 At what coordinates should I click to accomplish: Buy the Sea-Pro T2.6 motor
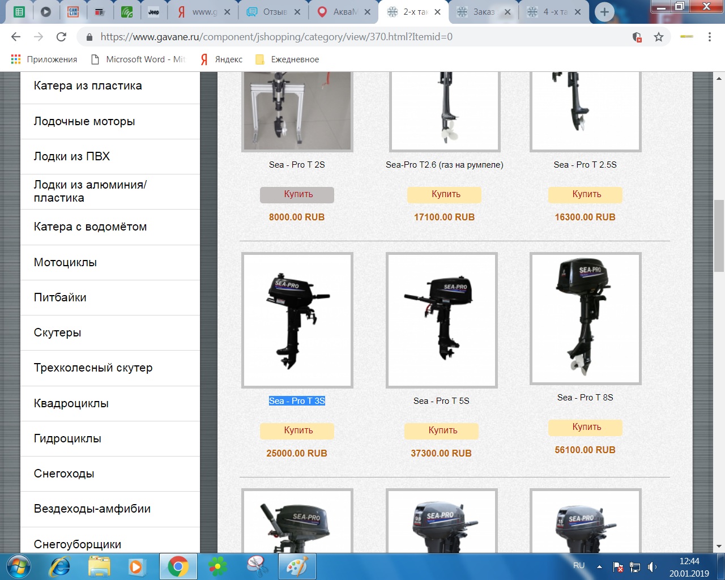[x=444, y=194]
